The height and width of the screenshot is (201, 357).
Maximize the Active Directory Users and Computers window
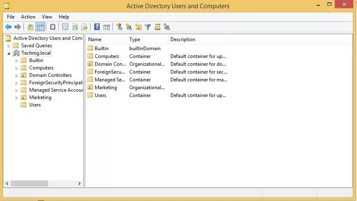click(x=329, y=4)
